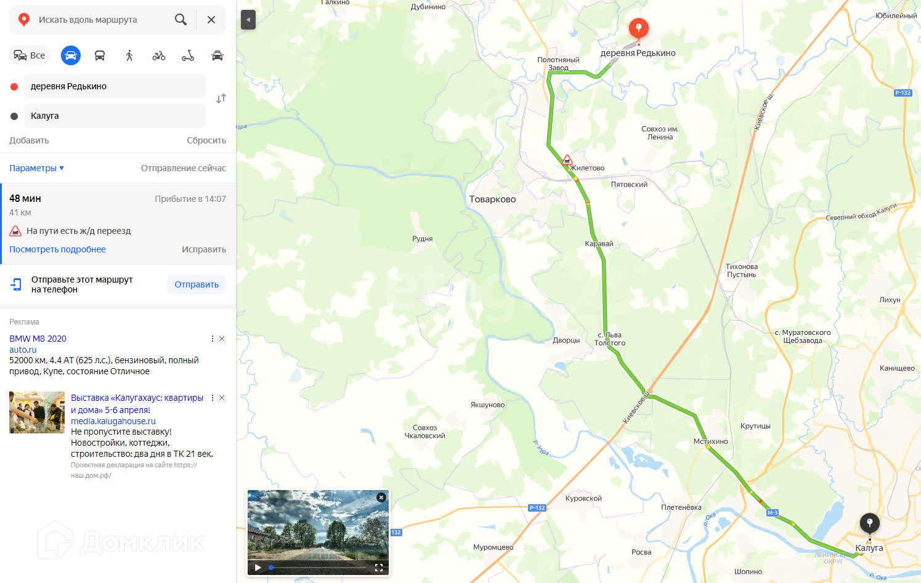Click the video preview progress bar
921x583 pixels.
tap(317, 568)
